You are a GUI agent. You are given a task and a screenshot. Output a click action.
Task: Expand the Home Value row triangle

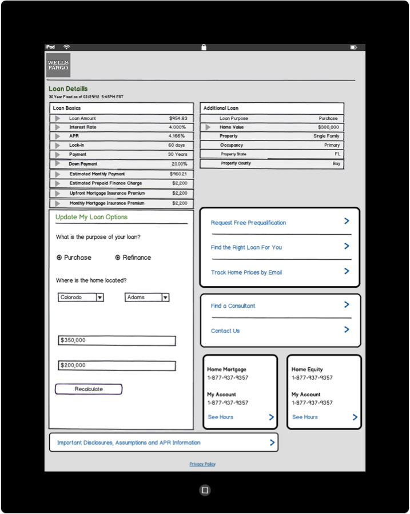click(x=208, y=127)
